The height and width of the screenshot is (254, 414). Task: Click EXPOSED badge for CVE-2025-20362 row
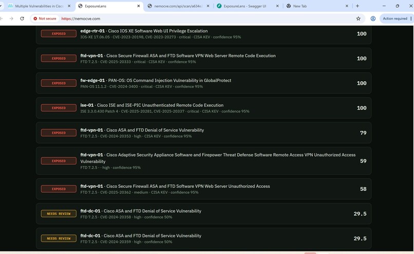(x=59, y=189)
